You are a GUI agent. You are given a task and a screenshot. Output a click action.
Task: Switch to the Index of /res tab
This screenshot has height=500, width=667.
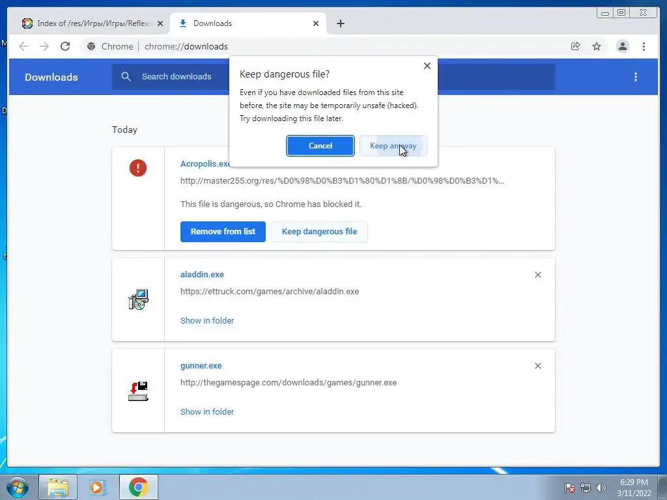pyautogui.click(x=92, y=23)
